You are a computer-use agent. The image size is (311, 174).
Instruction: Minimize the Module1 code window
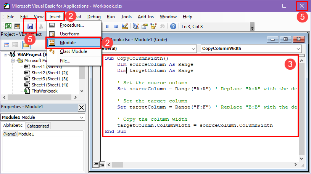[273, 39]
